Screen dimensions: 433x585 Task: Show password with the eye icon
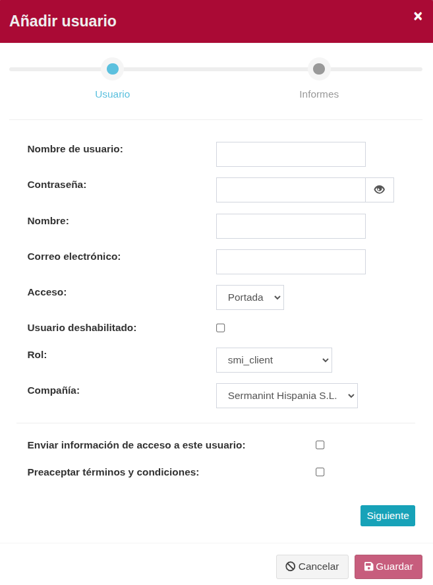380,190
